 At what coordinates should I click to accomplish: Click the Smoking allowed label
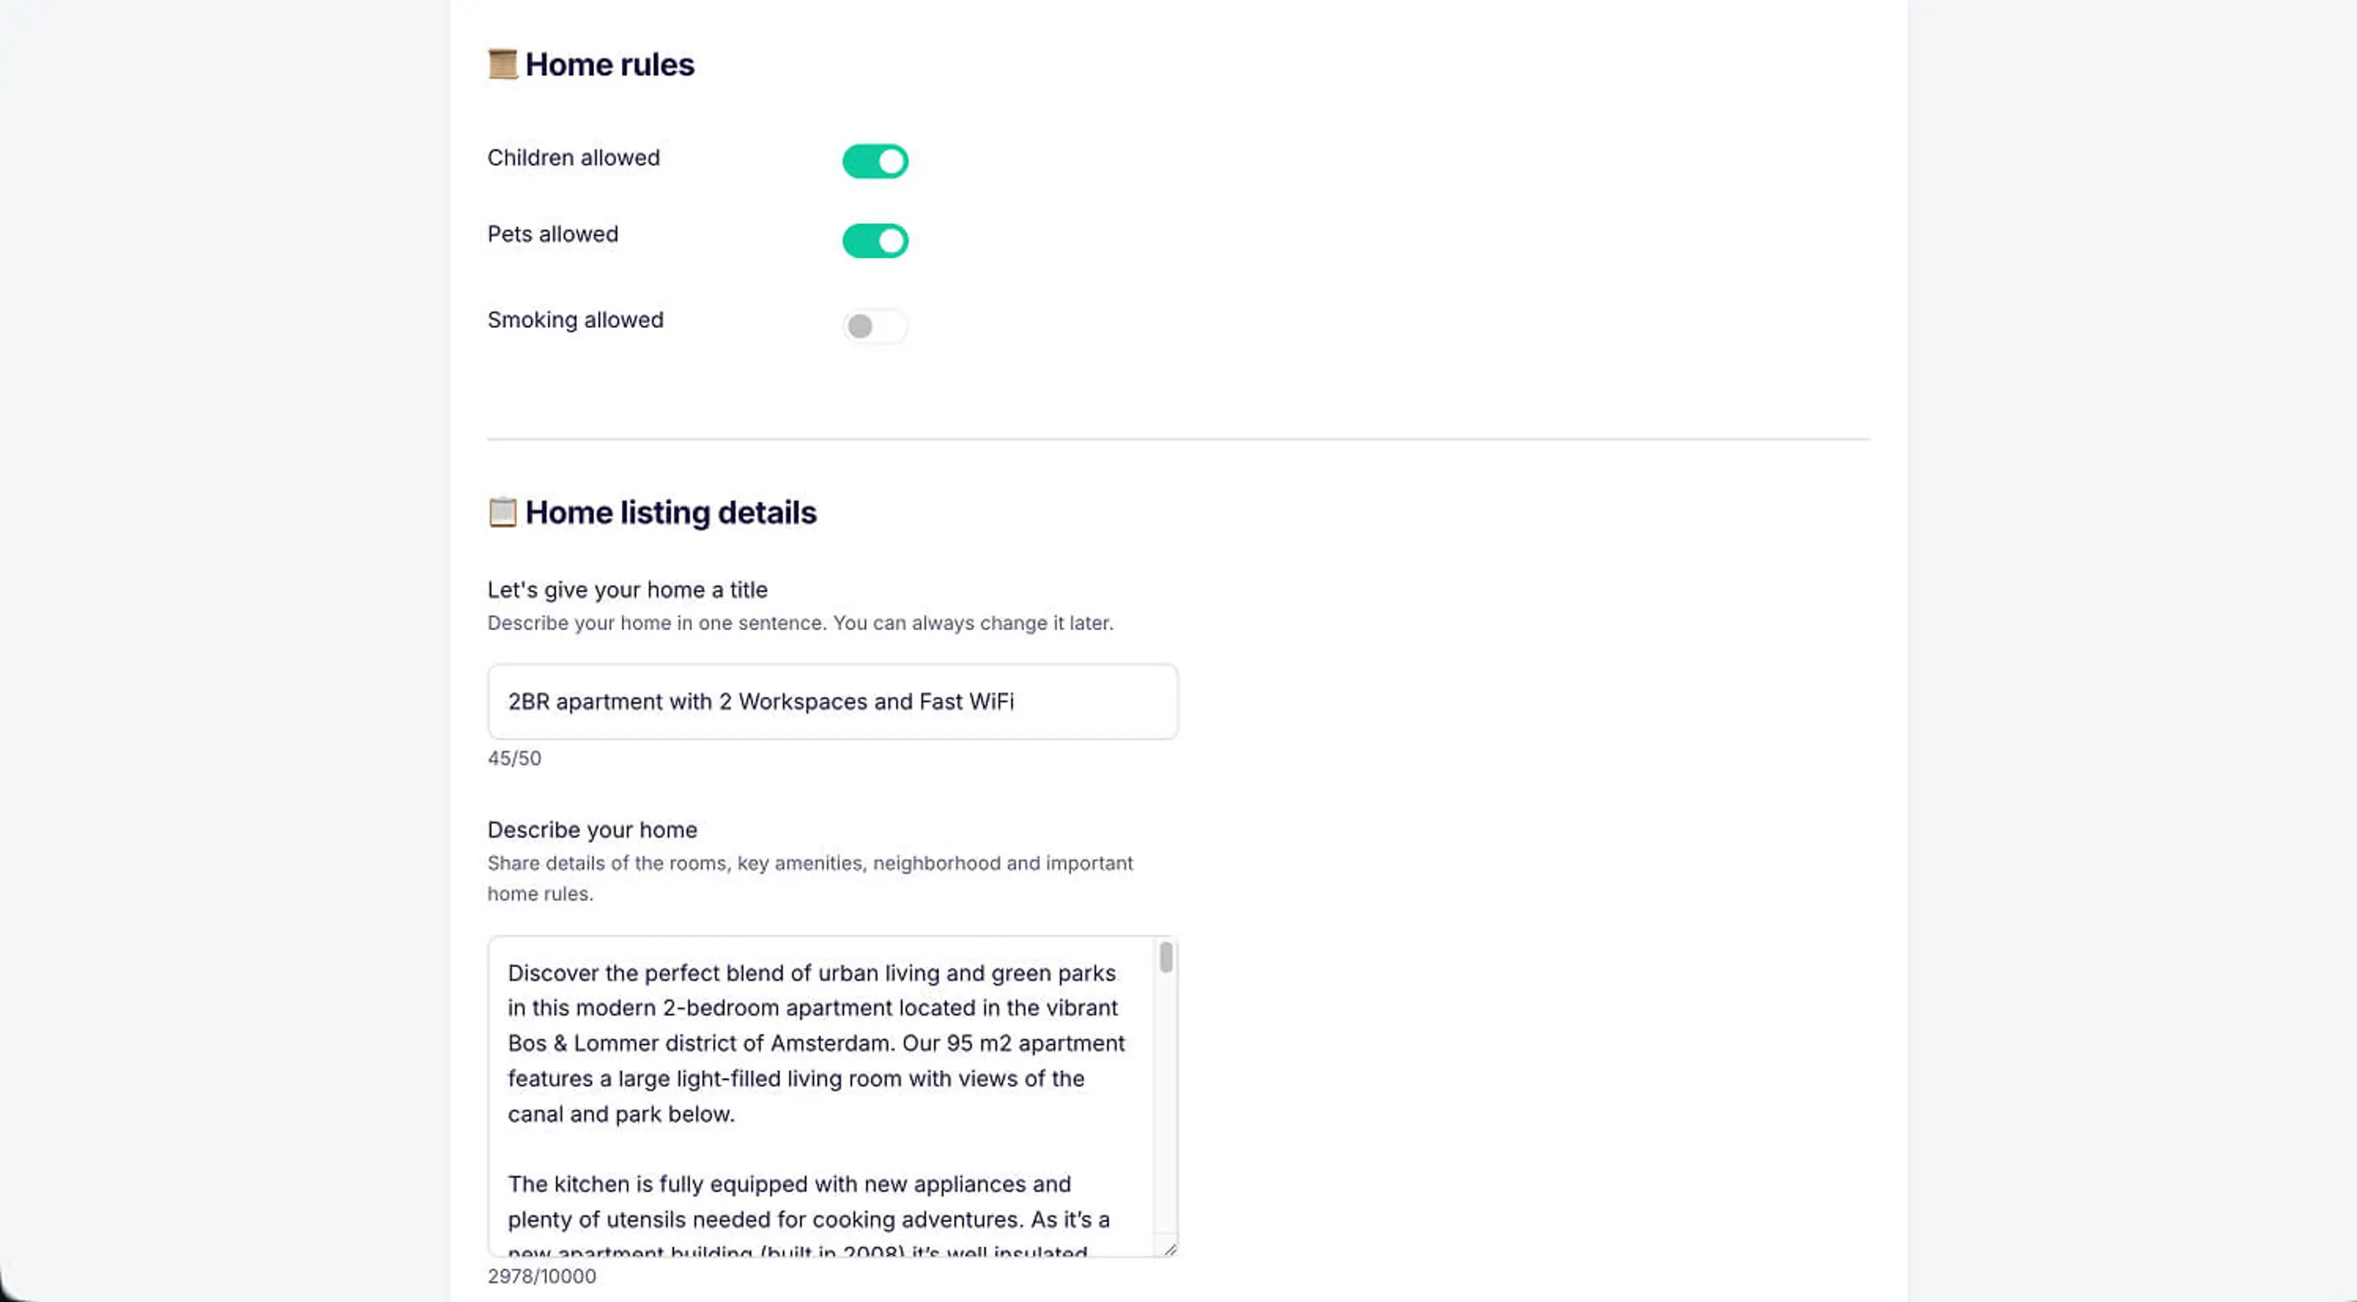coord(575,321)
